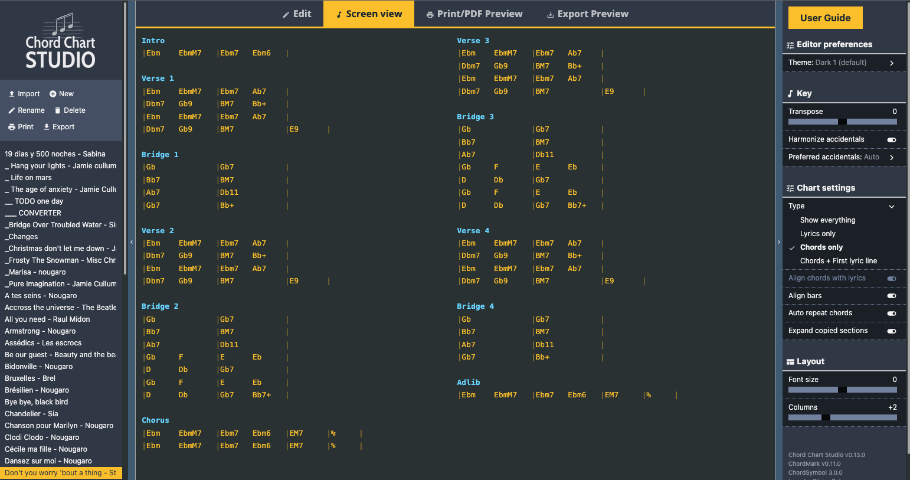This screenshot has width=910, height=480.
Task: Click the Import upload icon
Action: (12, 94)
